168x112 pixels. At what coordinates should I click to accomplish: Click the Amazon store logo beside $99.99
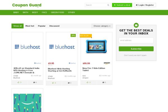point(107,63)
